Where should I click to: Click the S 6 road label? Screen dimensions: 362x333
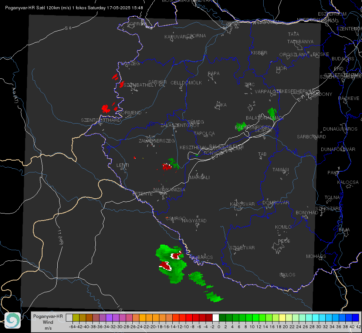pos(68,28)
